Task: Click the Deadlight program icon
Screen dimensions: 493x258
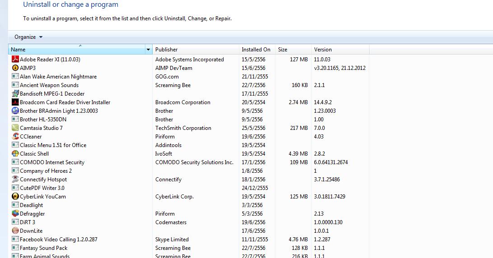Action: (15, 205)
